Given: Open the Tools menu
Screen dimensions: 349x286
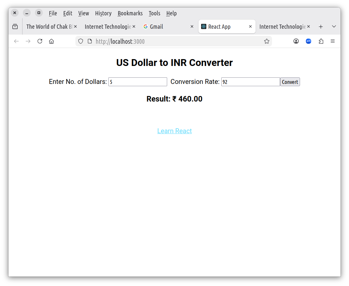Looking at the screenshot, I should pyautogui.click(x=154, y=13).
